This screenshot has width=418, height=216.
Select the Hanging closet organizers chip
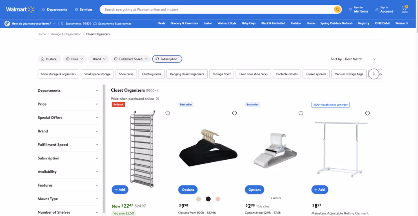point(187,74)
